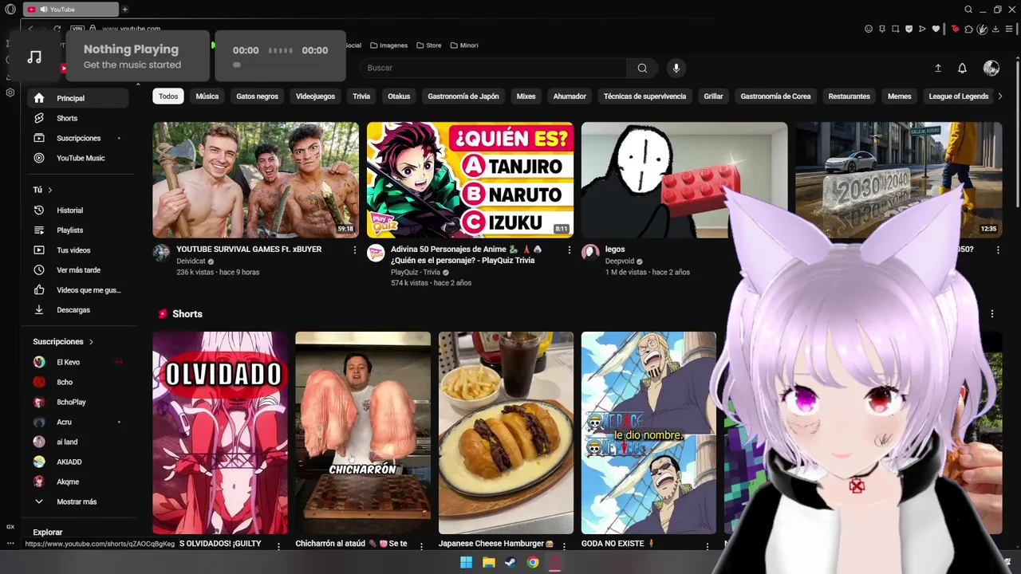Open Descargas in sidebar
Screen dimensions: 1021x574
point(77,310)
